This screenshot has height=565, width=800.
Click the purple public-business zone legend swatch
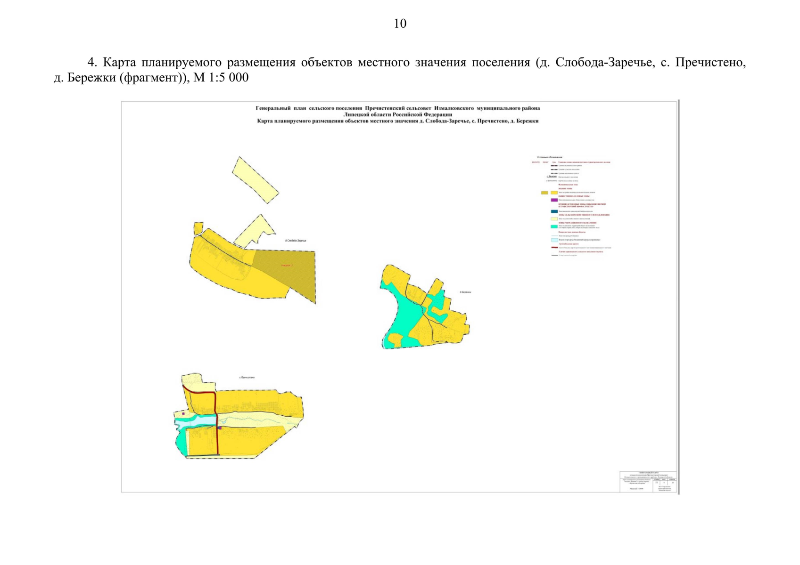tap(554, 200)
